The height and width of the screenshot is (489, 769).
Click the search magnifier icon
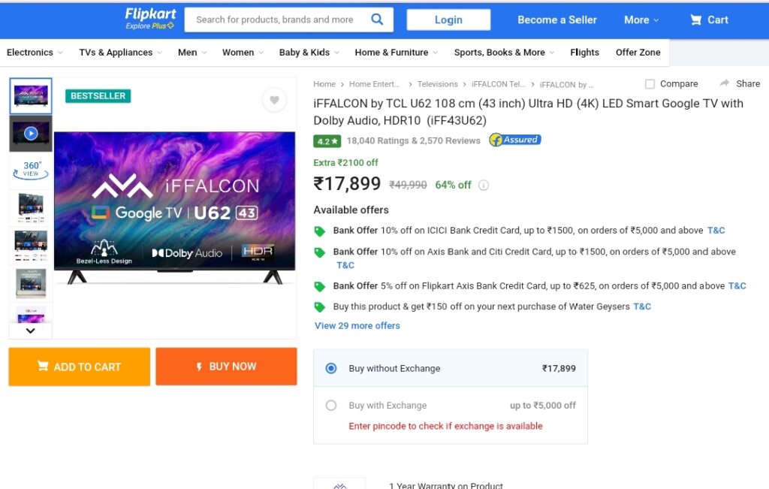377,19
